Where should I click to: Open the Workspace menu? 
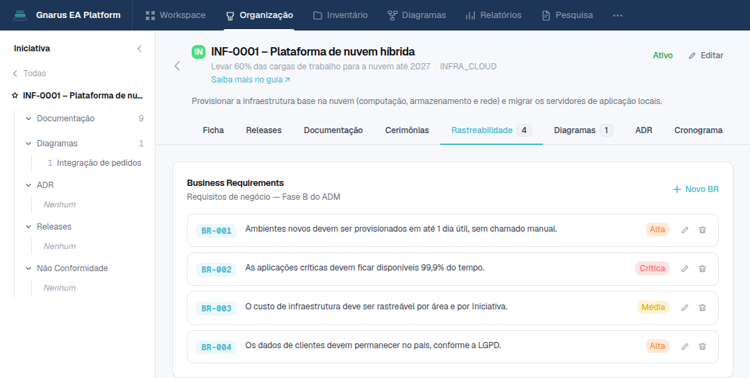coord(176,15)
